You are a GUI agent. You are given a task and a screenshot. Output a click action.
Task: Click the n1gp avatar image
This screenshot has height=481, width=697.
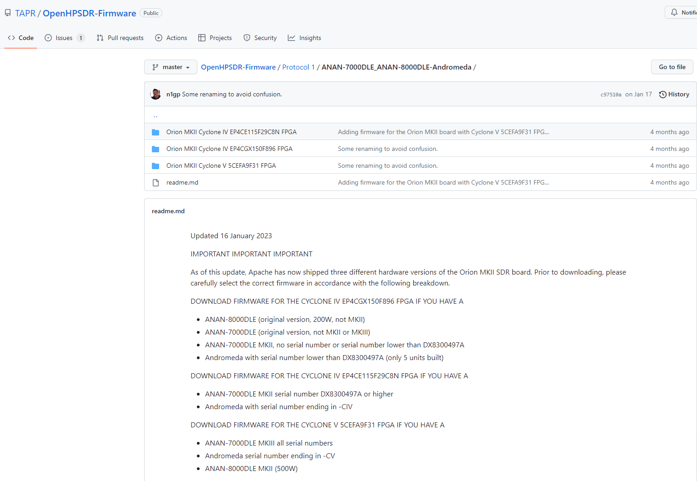pyautogui.click(x=155, y=94)
